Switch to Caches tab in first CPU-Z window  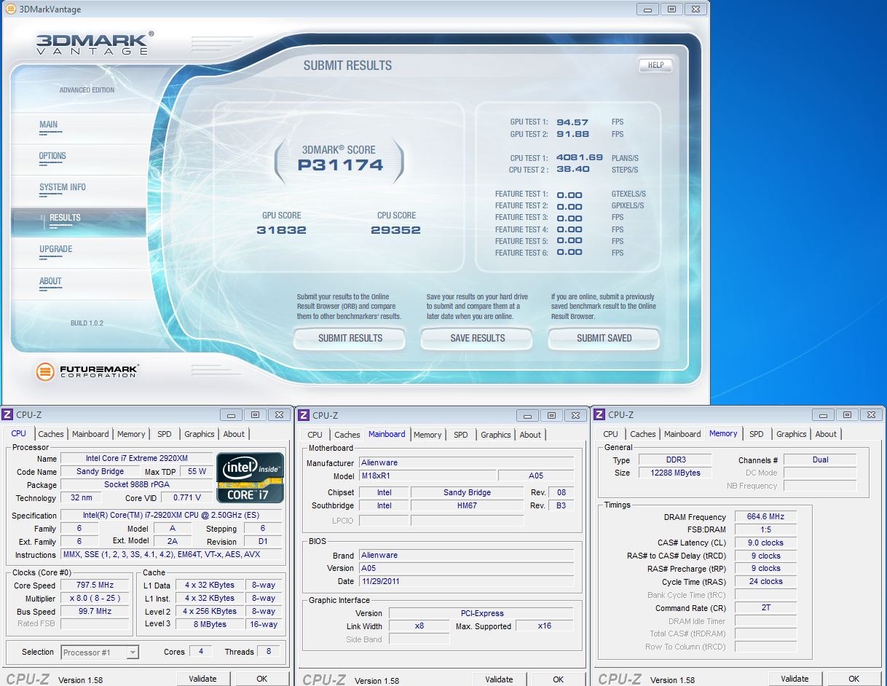pyautogui.click(x=51, y=434)
